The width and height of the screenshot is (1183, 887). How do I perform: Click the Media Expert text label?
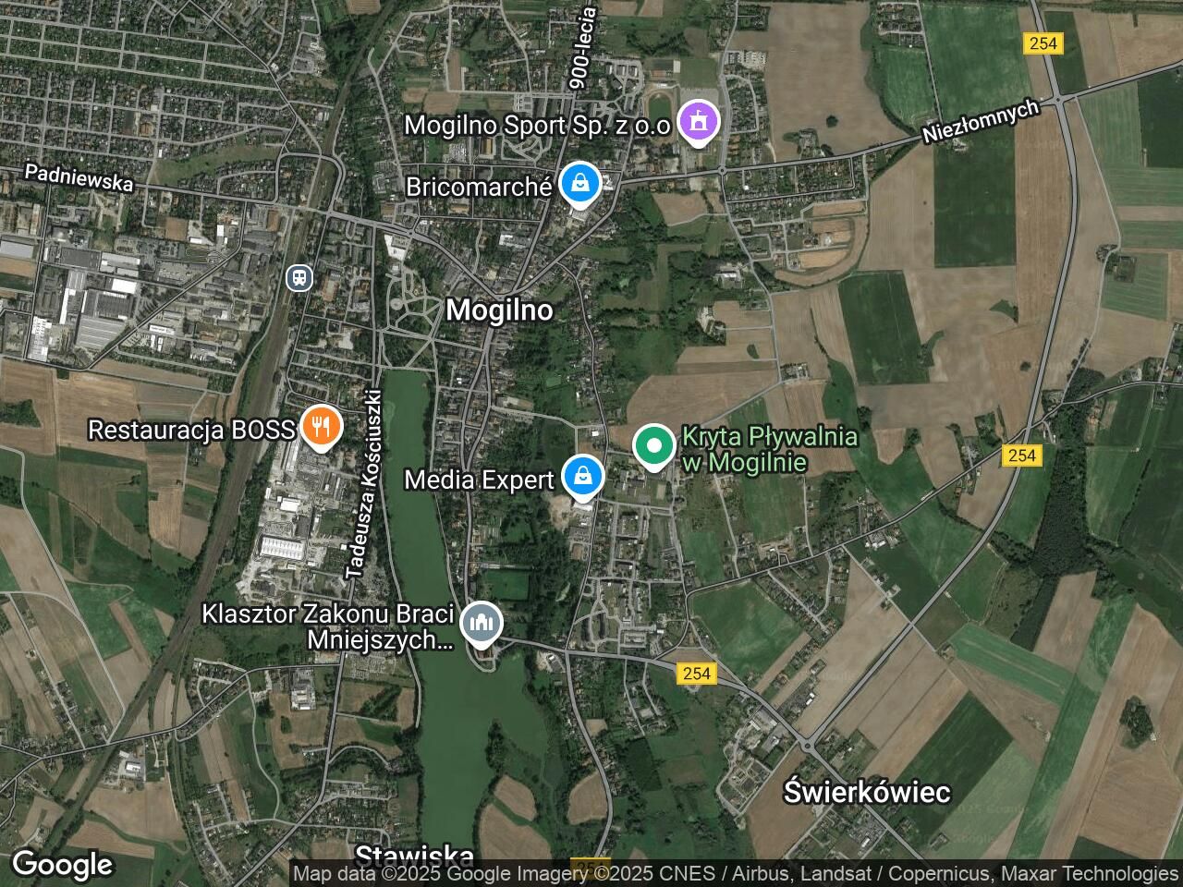479,480
